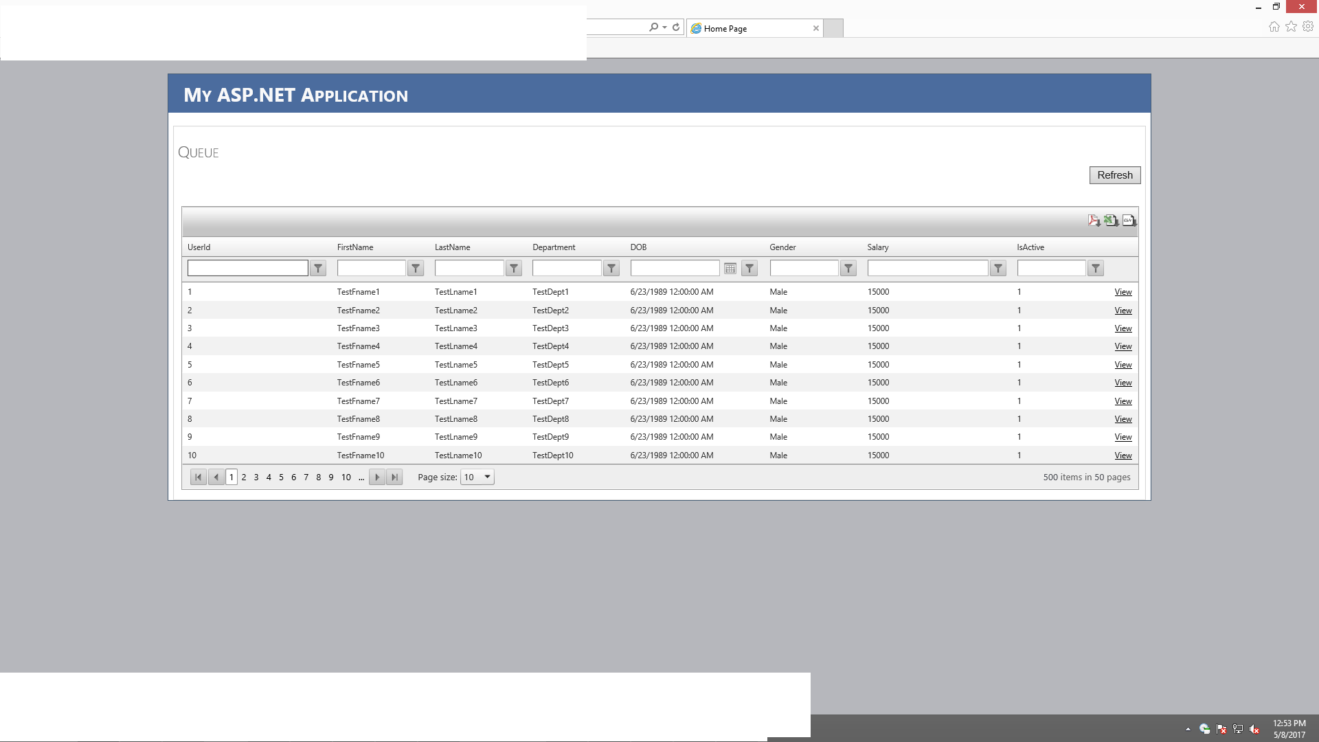1319x742 pixels.
Task: Open the View link for TestFname5
Action: [x=1123, y=365]
